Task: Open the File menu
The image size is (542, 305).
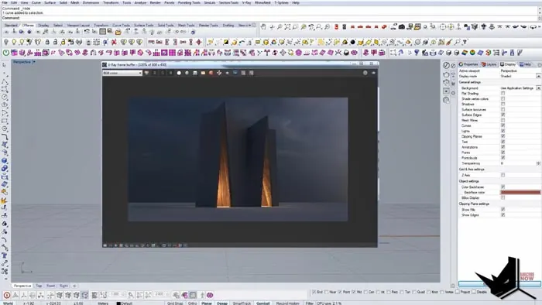Action: [5, 2]
